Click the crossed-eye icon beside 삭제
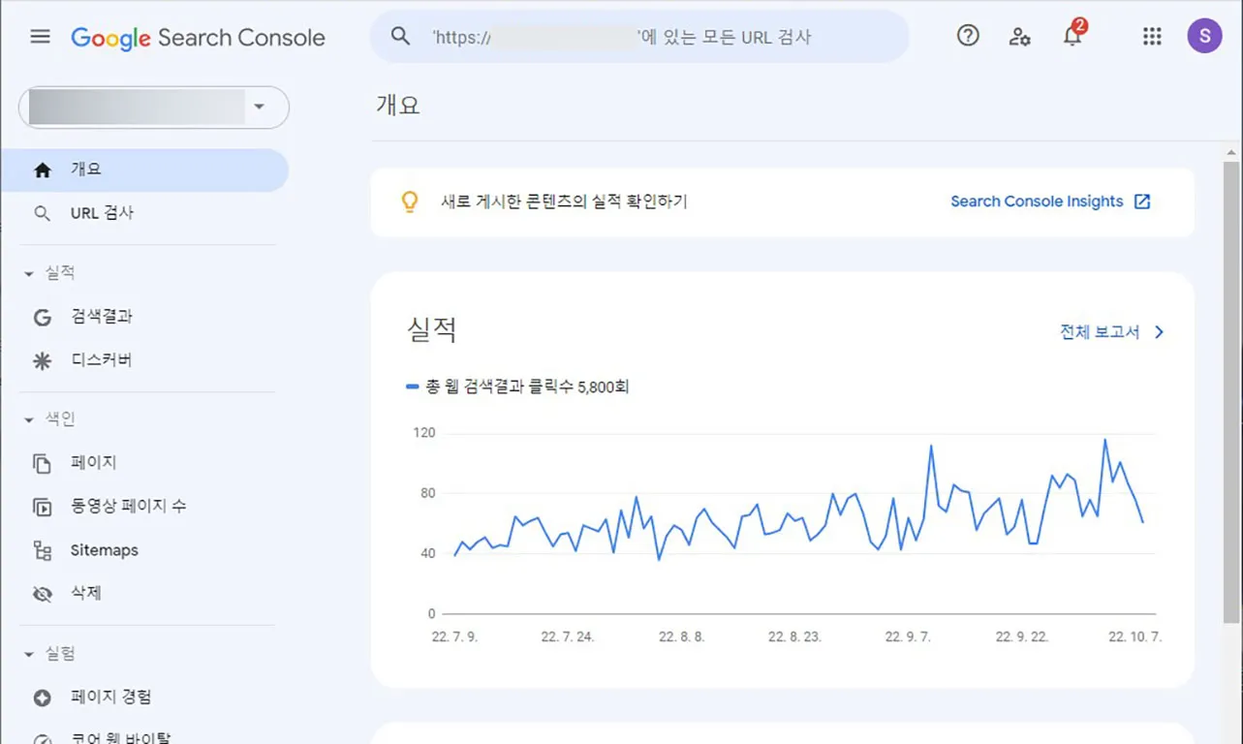Screen dimensions: 1243x744 [42, 594]
